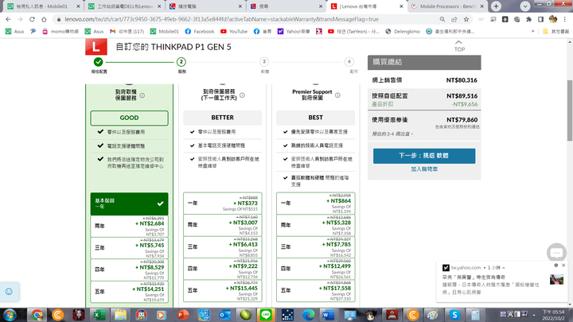Close the active Lenovo tab

[401, 6]
